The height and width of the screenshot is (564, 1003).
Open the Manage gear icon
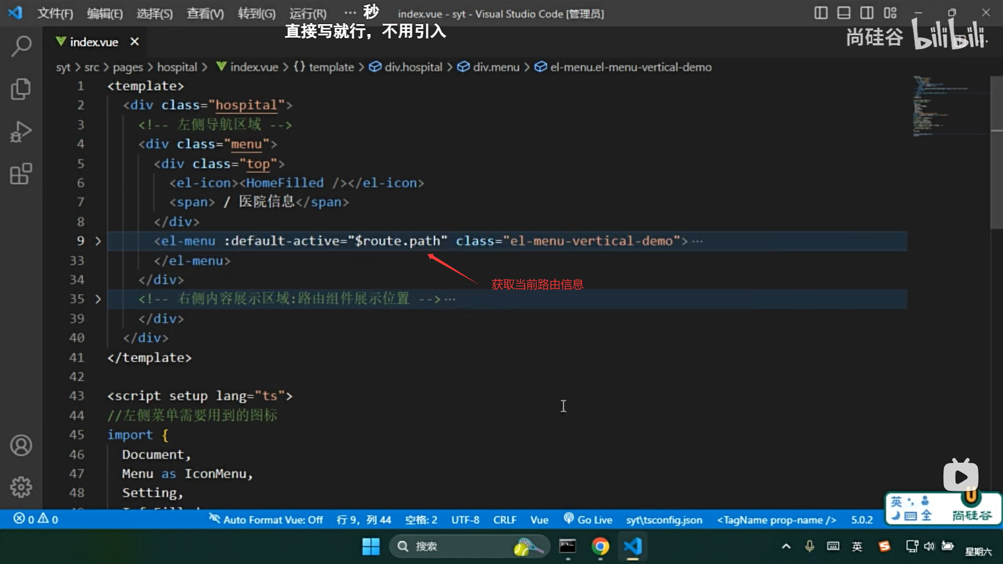(21, 487)
